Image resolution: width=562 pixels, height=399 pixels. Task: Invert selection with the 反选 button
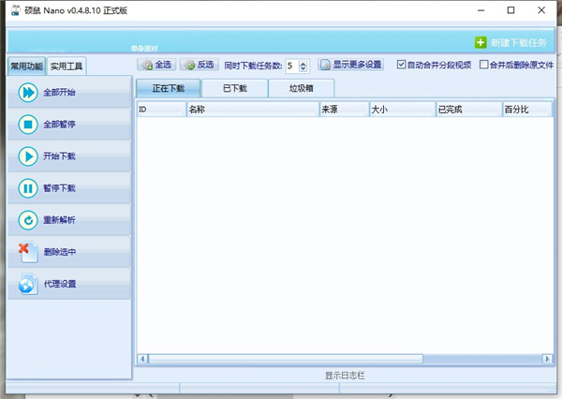199,65
